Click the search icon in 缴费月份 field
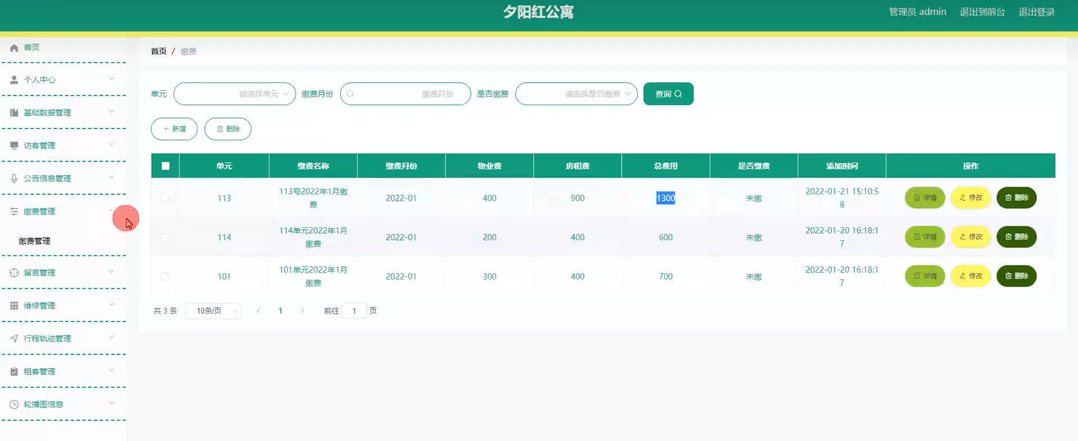The image size is (1078, 441). [x=350, y=94]
